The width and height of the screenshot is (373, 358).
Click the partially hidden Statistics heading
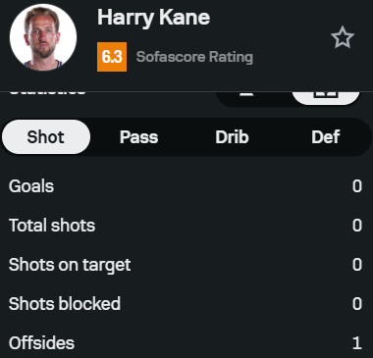coord(48,93)
